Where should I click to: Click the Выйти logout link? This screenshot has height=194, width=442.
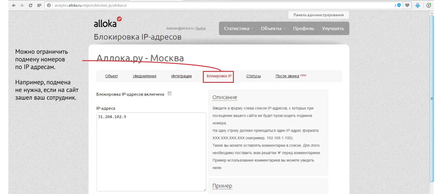[201, 28]
